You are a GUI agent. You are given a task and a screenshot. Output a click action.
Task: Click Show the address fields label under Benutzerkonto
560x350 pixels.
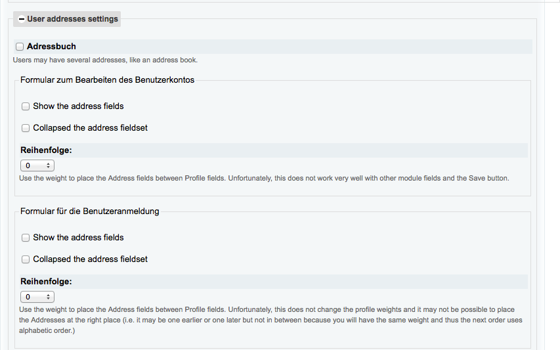(x=78, y=106)
